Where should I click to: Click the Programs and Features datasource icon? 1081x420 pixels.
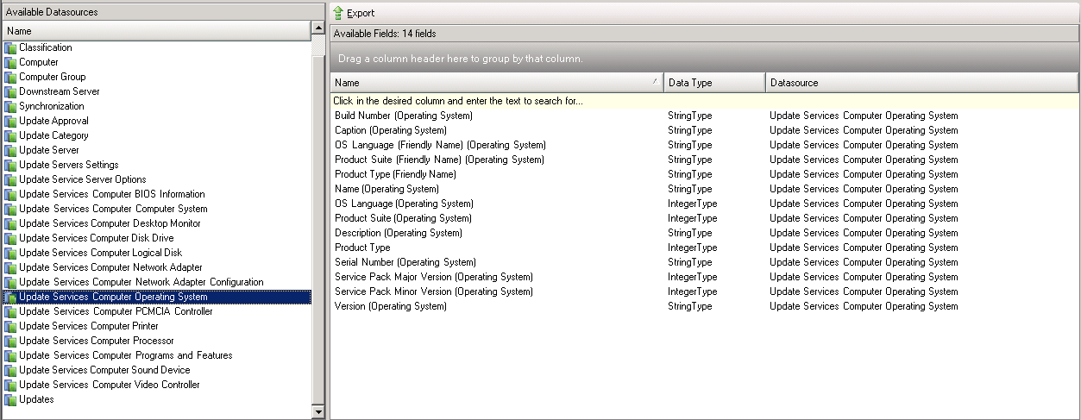coord(10,356)
